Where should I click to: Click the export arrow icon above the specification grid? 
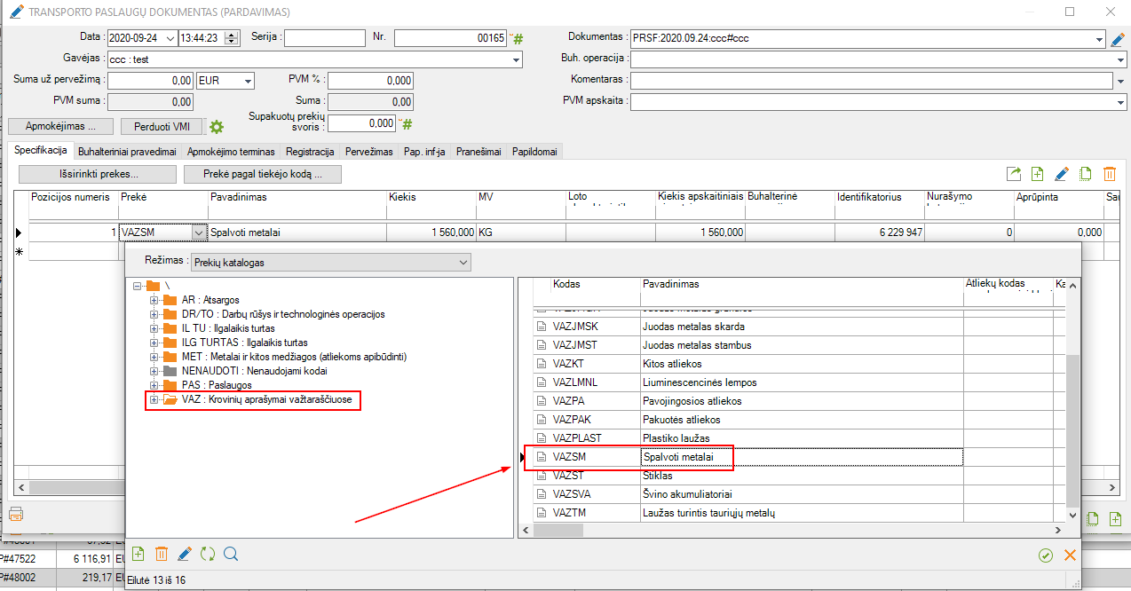1014,174
